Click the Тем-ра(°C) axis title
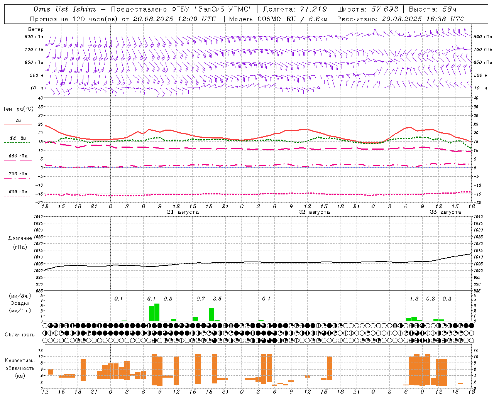This screenshot has height=395, width=494. click(18, 109)
